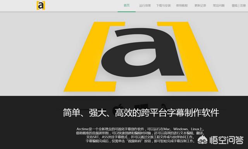View the 更新记录 changelog page

point(200,6)
